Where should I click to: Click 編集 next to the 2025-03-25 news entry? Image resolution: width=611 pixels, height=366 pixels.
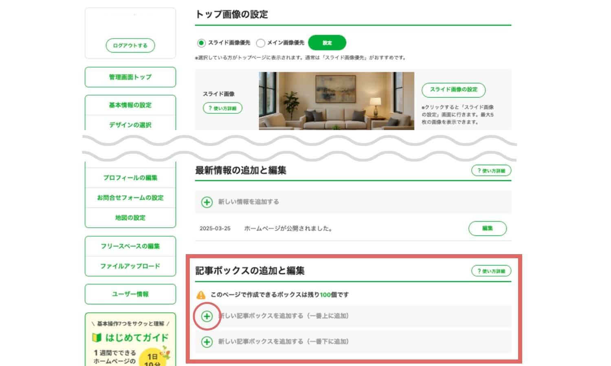[488, 228]
